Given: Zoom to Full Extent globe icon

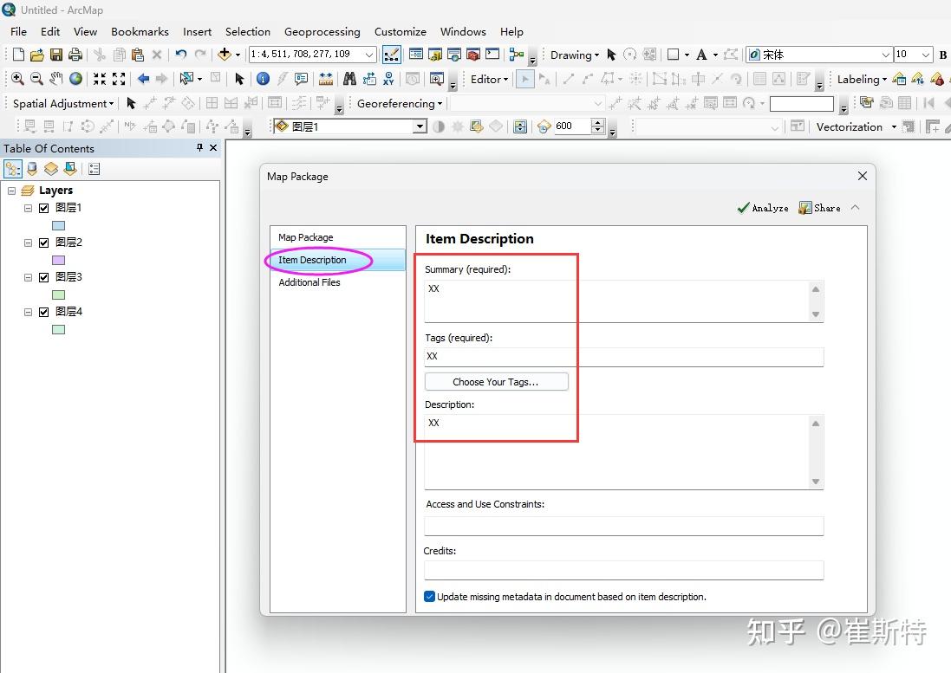Looking at the screenshot, I should point(75,79).
